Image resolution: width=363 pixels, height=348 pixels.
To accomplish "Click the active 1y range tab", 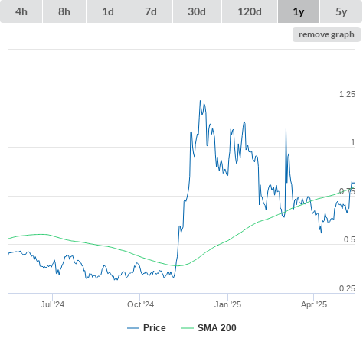I will click(x=299, y=11).
